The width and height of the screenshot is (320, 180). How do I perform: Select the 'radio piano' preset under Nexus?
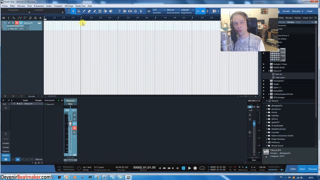[280, 77]
